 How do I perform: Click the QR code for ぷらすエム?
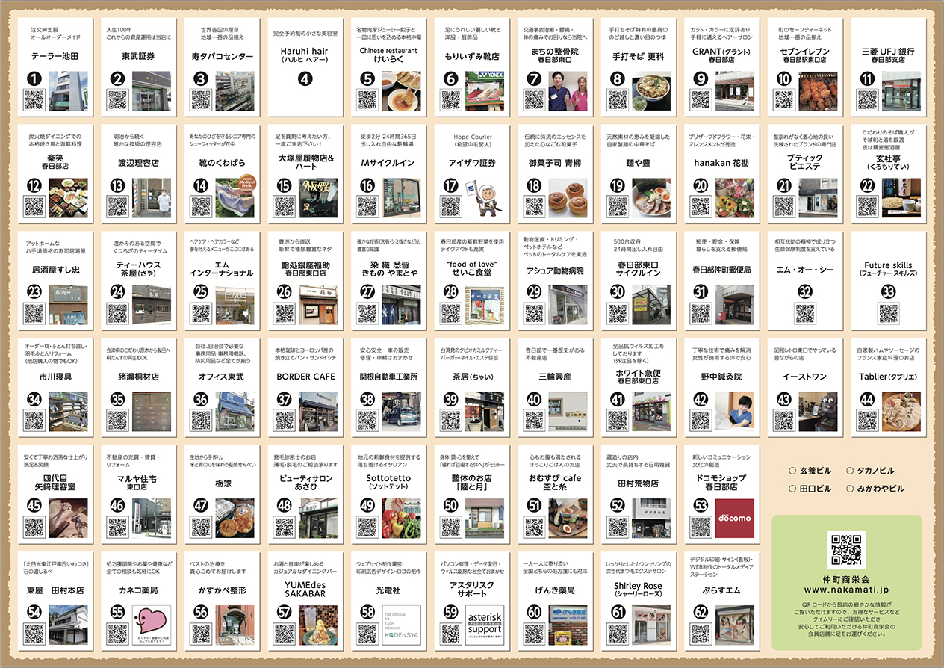click(x=701, y=634)
